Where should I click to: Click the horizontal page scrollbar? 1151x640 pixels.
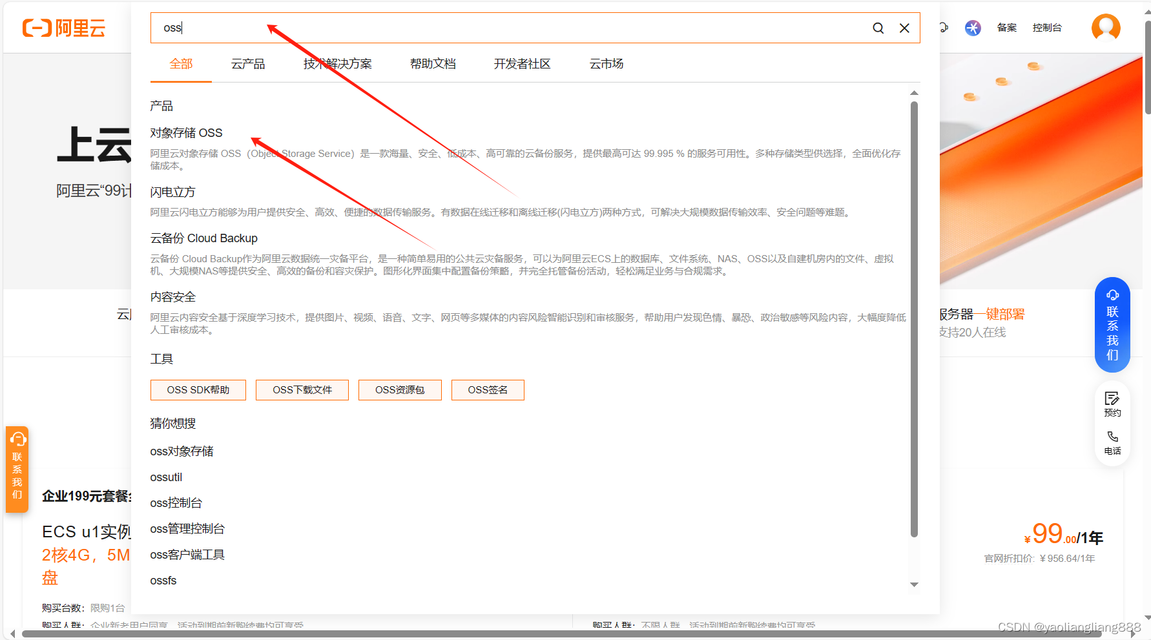[x=562, y=634]
